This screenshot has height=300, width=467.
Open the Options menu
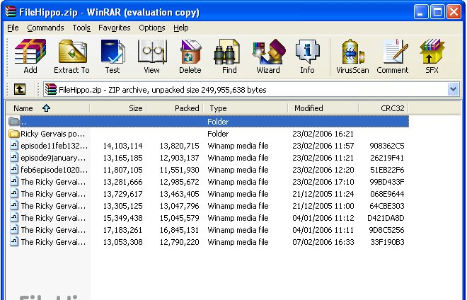152,28
